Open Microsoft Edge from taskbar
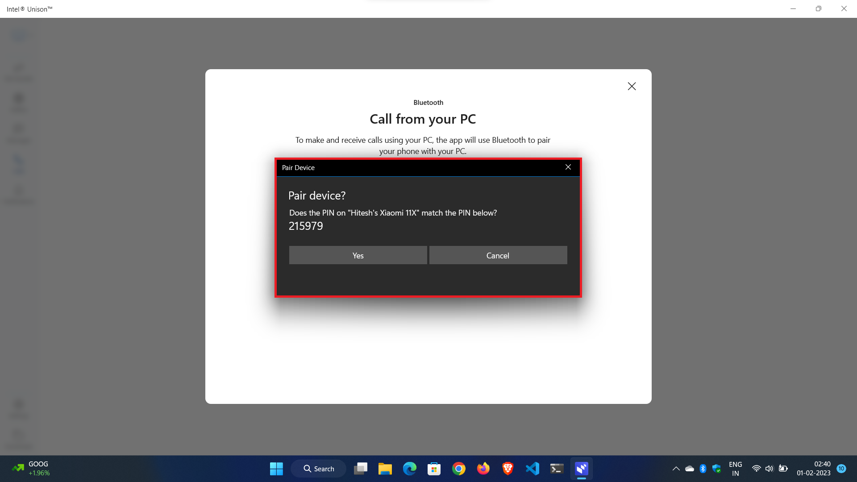857x482 pixels. coord(410,469)
